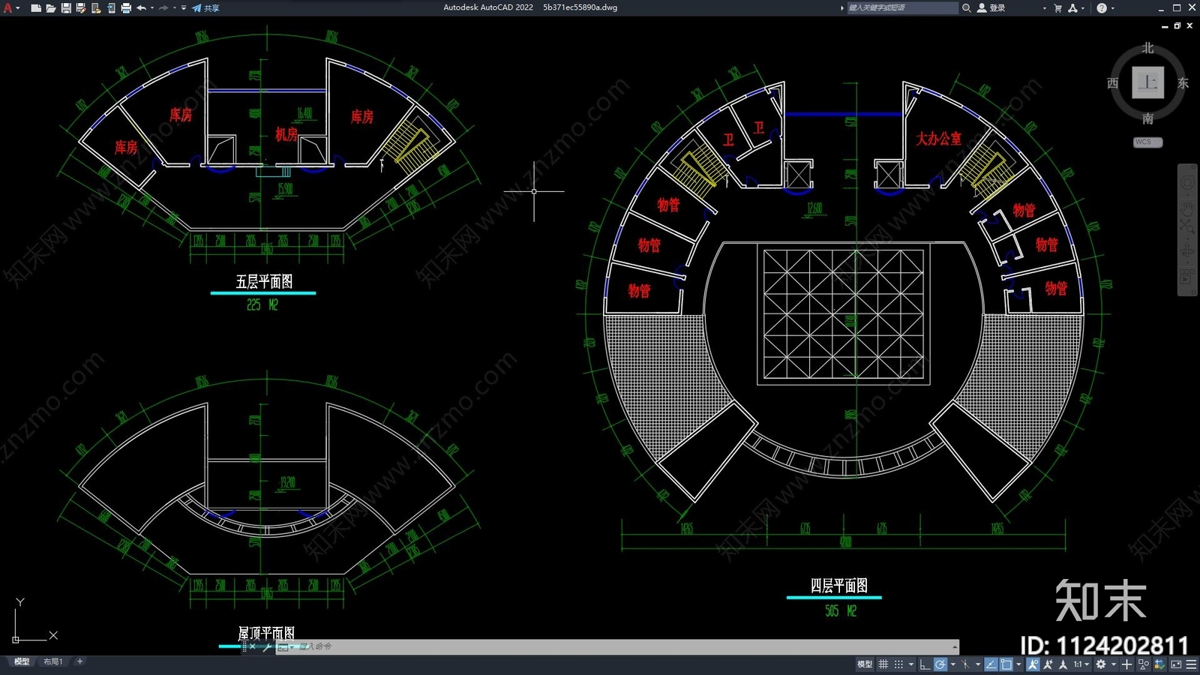Click the Redo arrow icon

(x=163, y=7)
